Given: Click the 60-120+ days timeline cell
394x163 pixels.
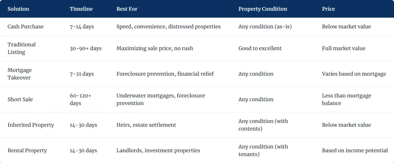Looking at the screenshot, I should tap(80, 99).
